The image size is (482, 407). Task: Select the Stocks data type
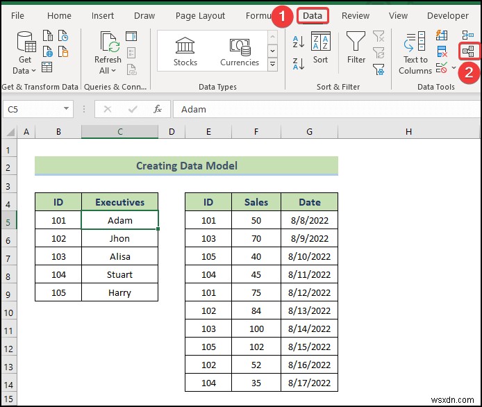click(x=185, y=51)
